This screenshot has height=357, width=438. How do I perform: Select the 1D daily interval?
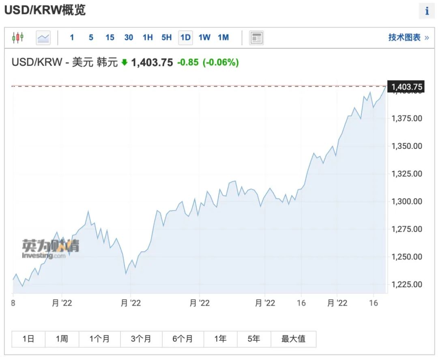point(185,38)
